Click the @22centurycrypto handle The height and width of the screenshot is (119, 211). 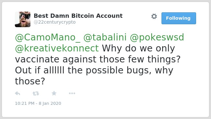pyautogui.click(x=55, y=22)
